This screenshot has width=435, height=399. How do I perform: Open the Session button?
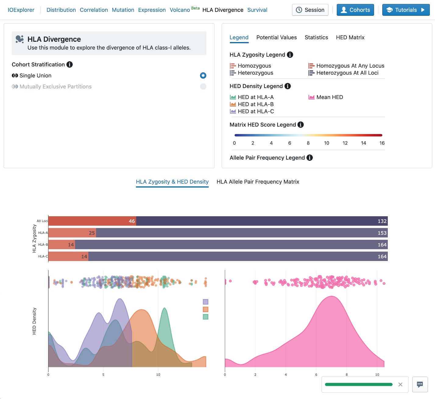(310, 10)
